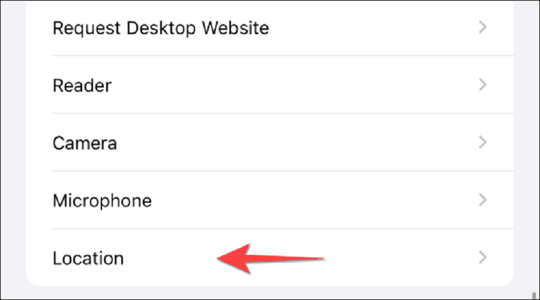
Task: Click the "Request Desktop Website" label text
Action: [x=161, y=28]
